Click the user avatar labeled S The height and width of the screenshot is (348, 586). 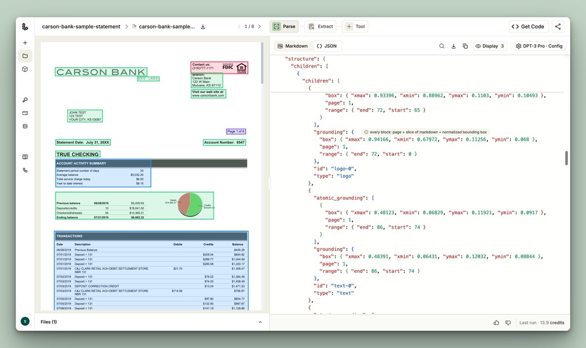25,321
